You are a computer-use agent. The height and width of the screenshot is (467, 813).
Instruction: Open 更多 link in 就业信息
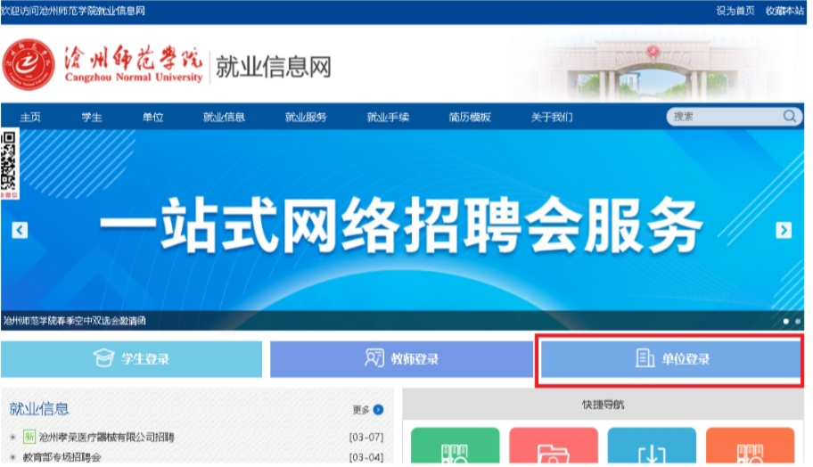[x=367, y=410]
